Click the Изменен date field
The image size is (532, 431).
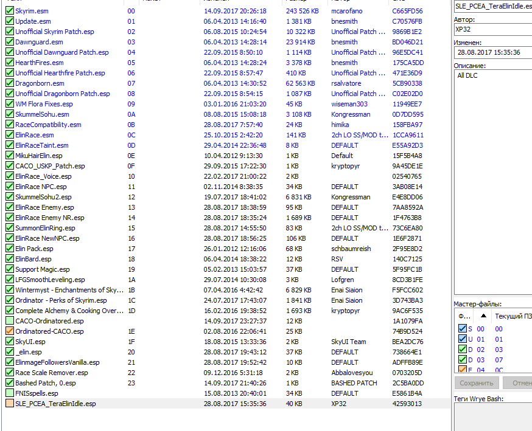tap(493, 52)
